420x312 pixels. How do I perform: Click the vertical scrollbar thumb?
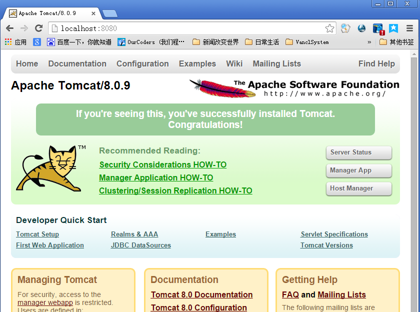pyautogui.click(x=414, y=185)
